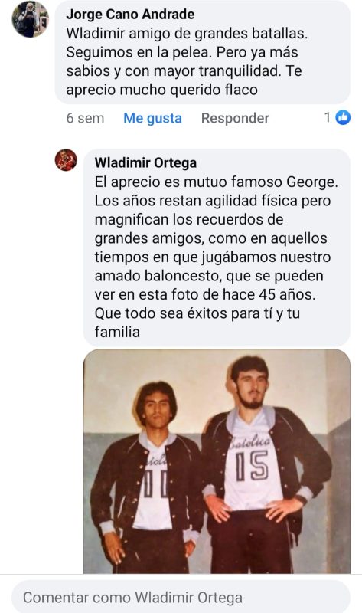The width and height of the screenshot is (362, 613).
Task: Click Me gusta on Jorge's comment
Action: [153, 118]
